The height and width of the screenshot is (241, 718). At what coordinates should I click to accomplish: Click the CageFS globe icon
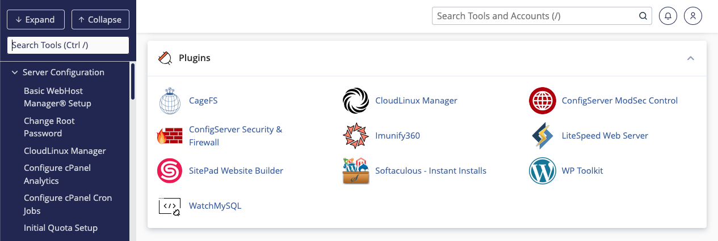[x=169, y=101]
